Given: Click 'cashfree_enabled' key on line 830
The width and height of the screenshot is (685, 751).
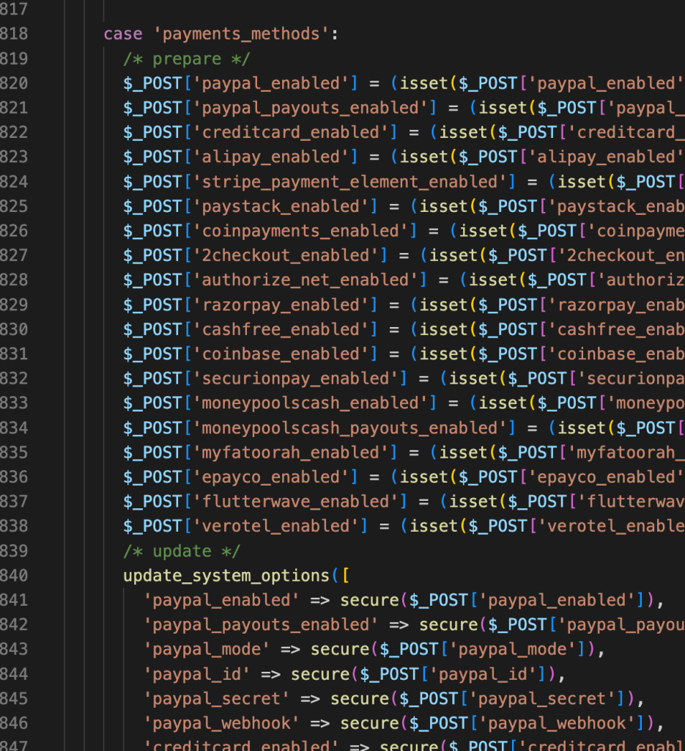Looking at the screenshot, I should (281, 329).
